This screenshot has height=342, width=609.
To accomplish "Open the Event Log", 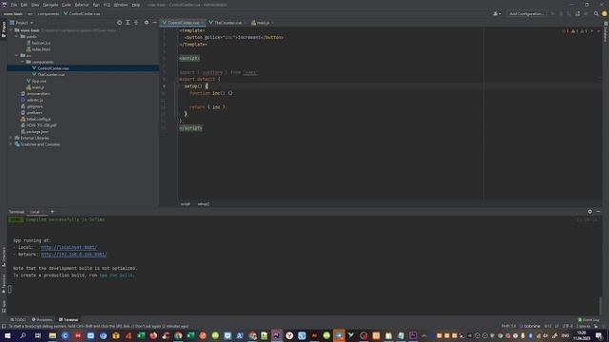I will click(x=589, y=320).
